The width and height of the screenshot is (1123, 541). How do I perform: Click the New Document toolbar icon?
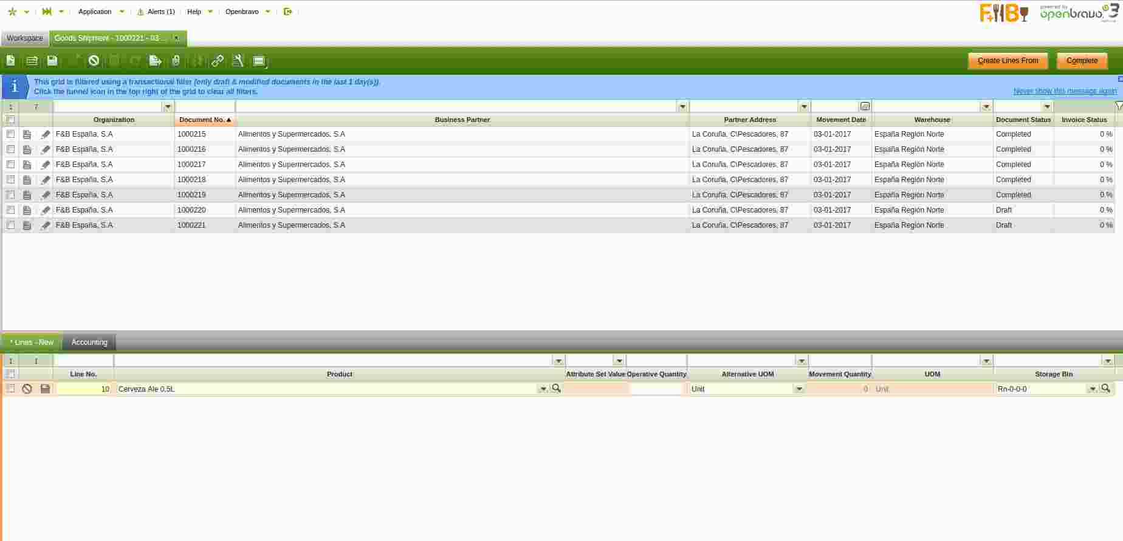pyautogui.click(x=11, y=61)
